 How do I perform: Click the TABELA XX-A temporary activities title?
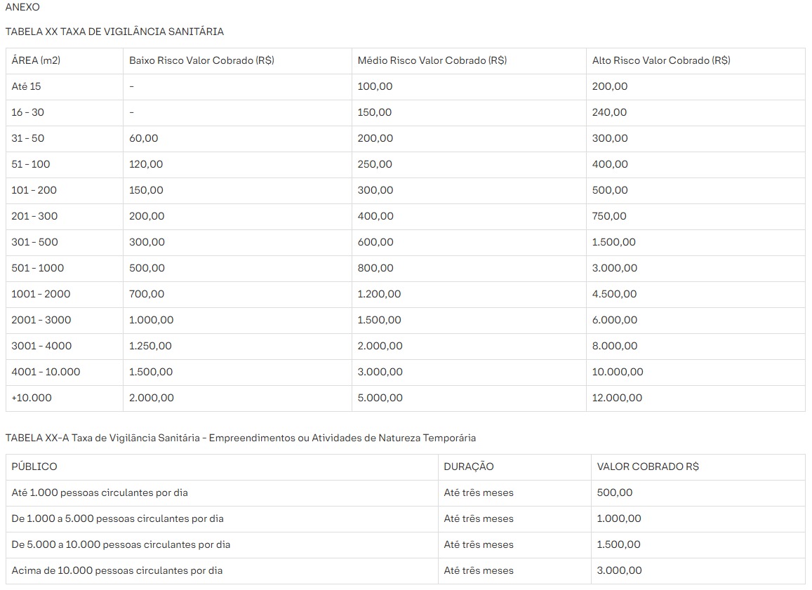click(x=240, y=438)
